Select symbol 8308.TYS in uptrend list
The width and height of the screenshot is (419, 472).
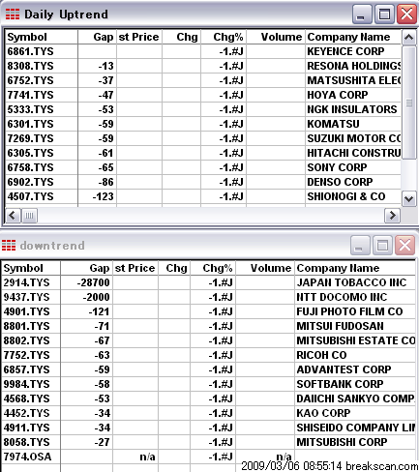click(x=30, y=66)
